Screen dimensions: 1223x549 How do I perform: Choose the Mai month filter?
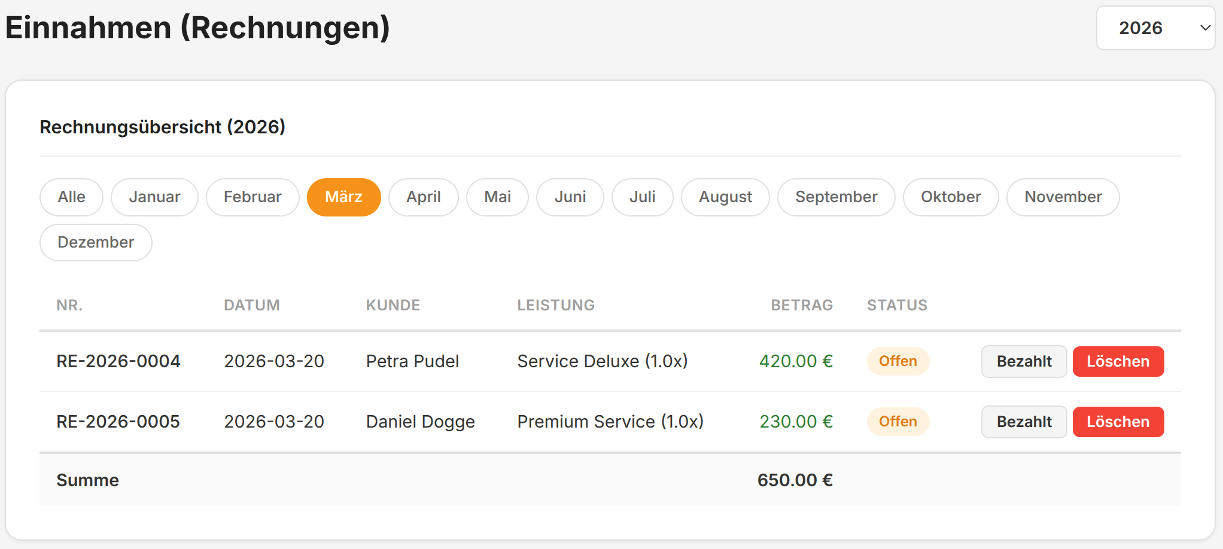click(497, 197)
